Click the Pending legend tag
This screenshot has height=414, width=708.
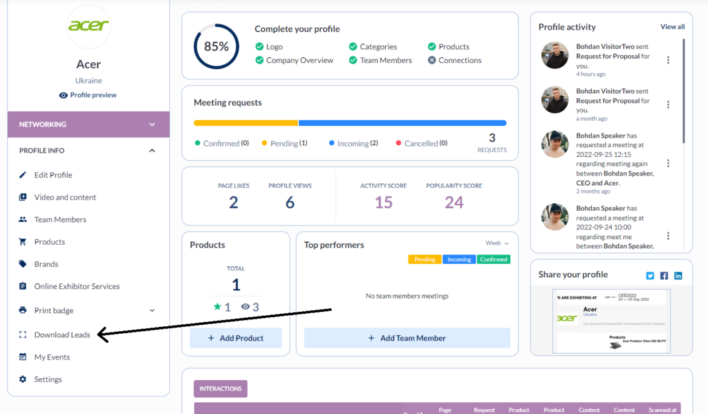tap(425, 260)
